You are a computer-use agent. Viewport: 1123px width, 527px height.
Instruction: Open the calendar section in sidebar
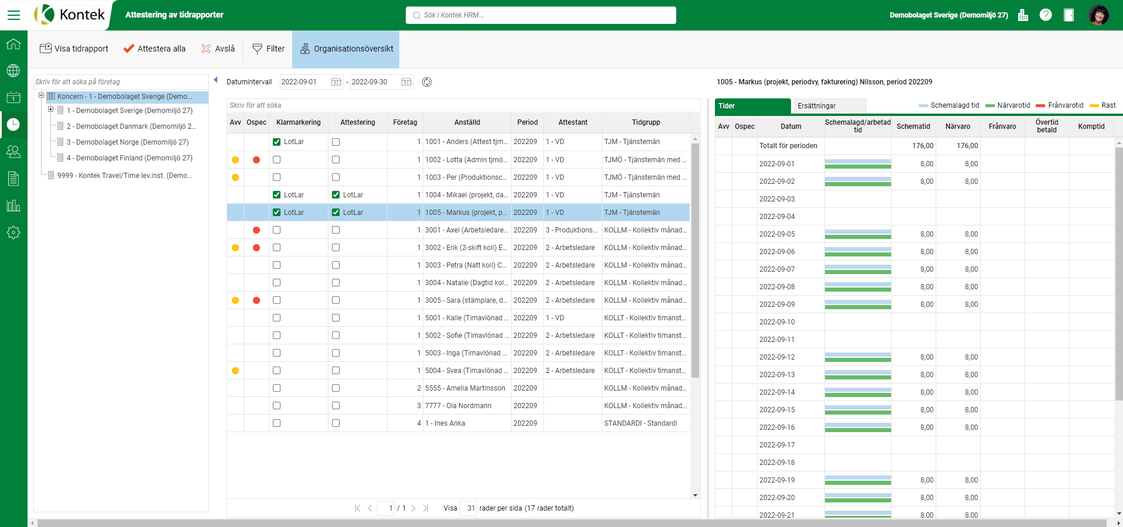(13, 98)
